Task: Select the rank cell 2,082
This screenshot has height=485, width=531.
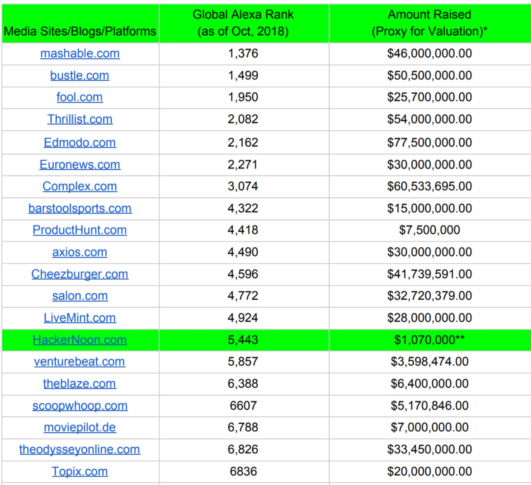Action: click(x=244, y=119)
